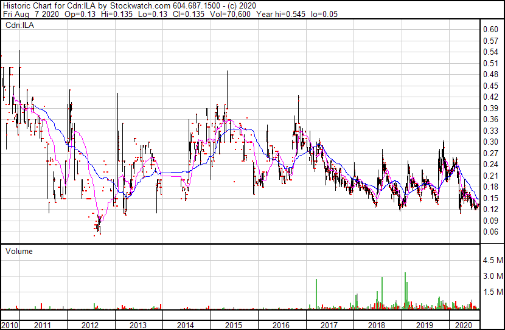Click the Cdn:ILA ticker label

pos(19,25)
